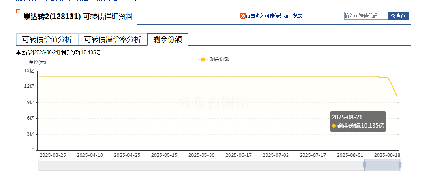Click the 崇达转2[2025-08-21] 剩余份额 10.135亿 summary line
The width and height of the screenshot is (429, 175).
58,52
